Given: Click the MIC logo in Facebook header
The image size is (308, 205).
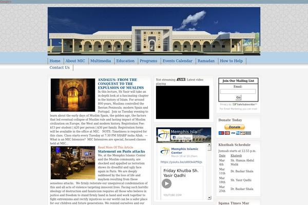Looking at the screenshot, I should [164, 135].
